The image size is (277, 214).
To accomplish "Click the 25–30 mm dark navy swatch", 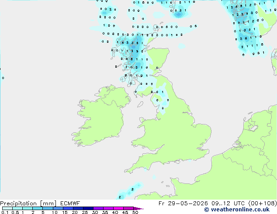I will click(88, 208).
